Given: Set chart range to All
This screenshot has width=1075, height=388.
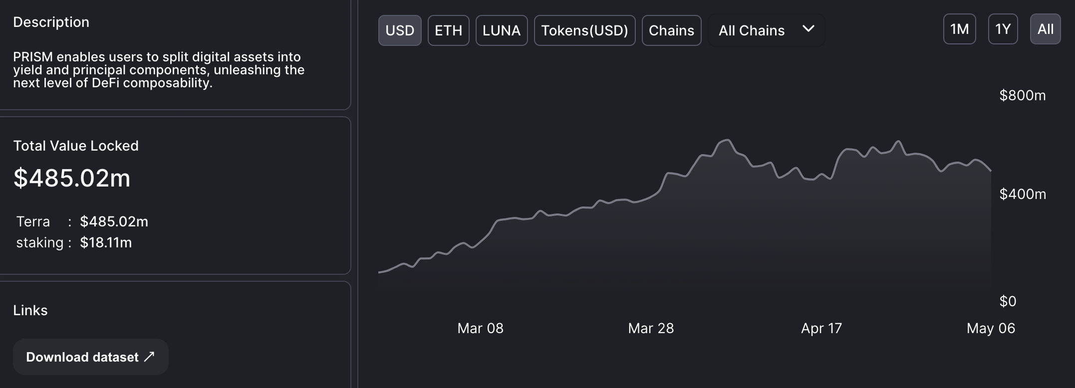Looking at the screenshot, I should [x=1045, y=29].
